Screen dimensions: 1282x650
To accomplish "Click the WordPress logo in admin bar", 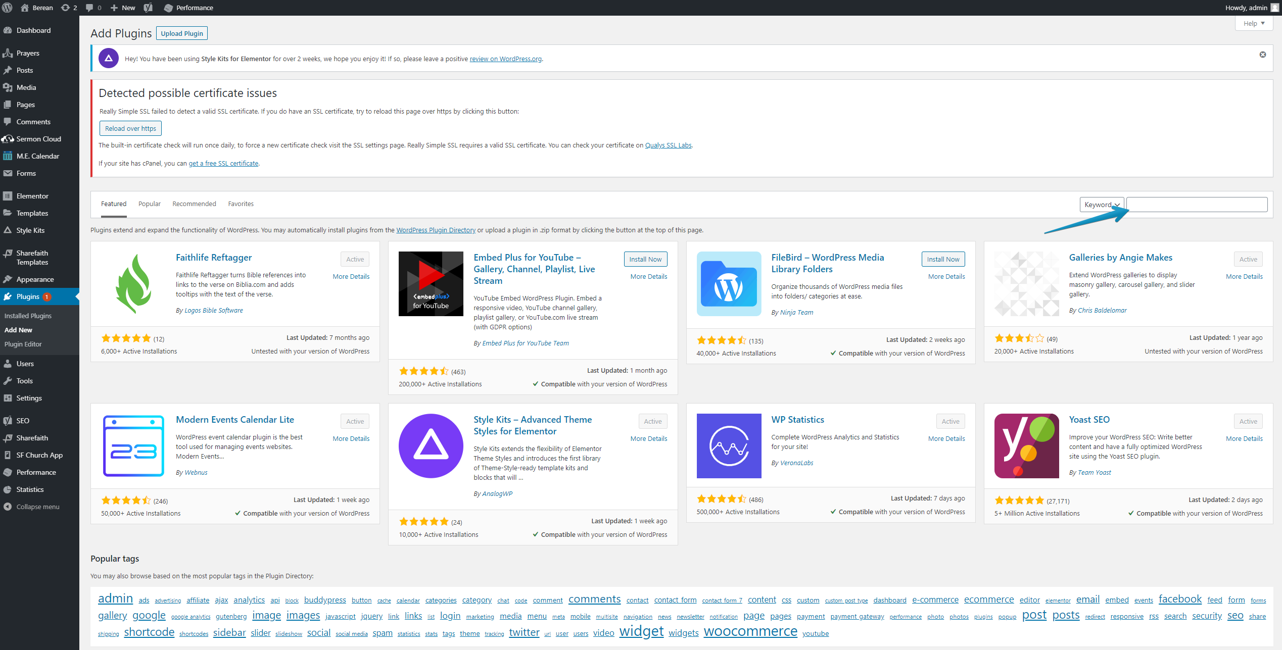I will (8, 8).
